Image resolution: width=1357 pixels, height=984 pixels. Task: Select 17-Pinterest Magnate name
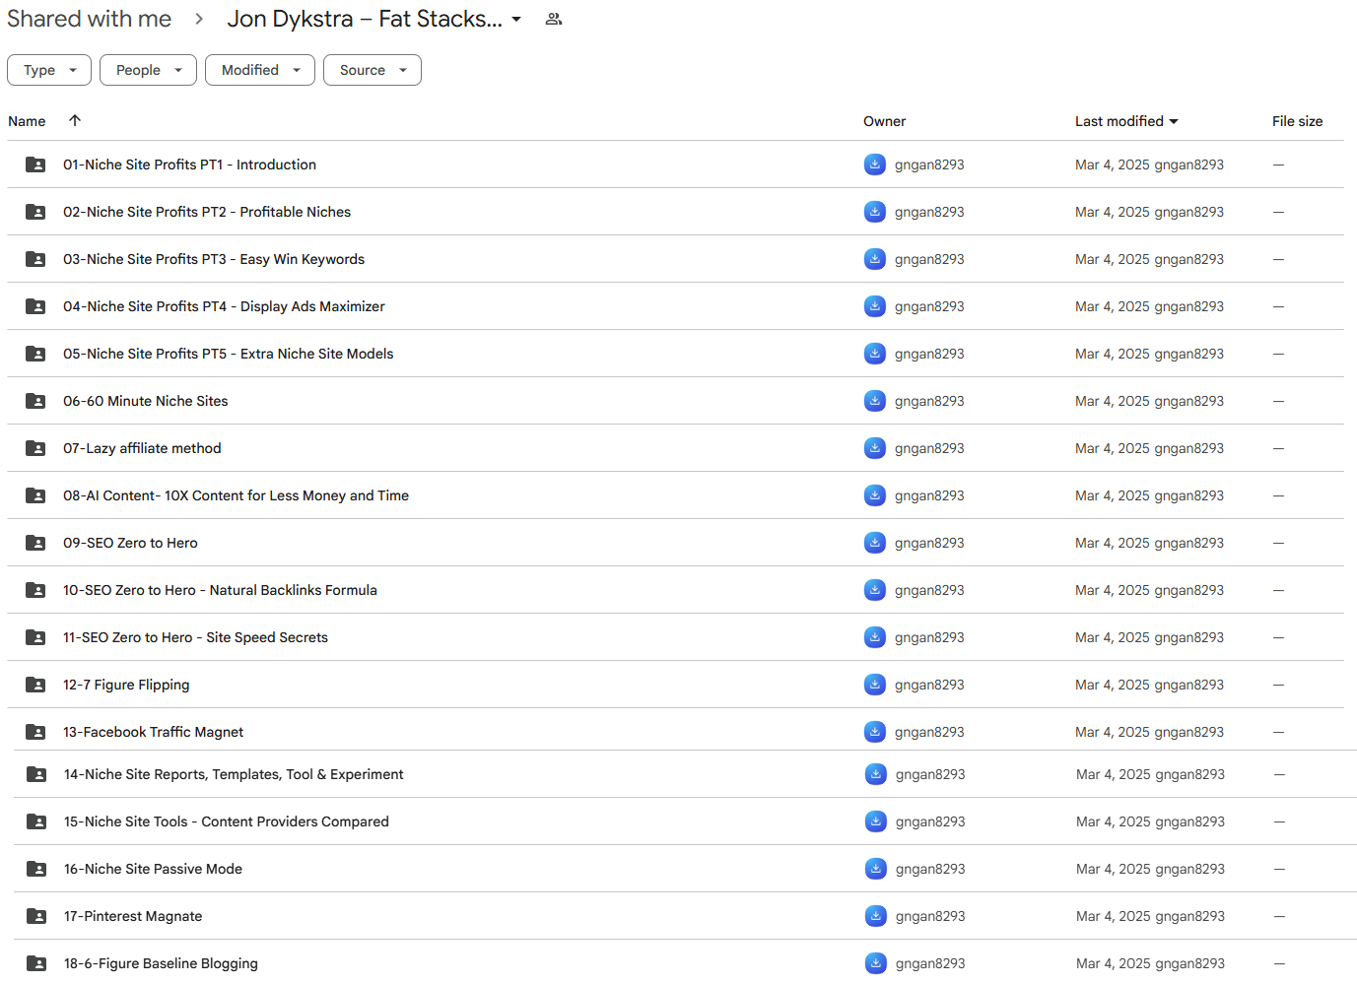coord(133,916)
